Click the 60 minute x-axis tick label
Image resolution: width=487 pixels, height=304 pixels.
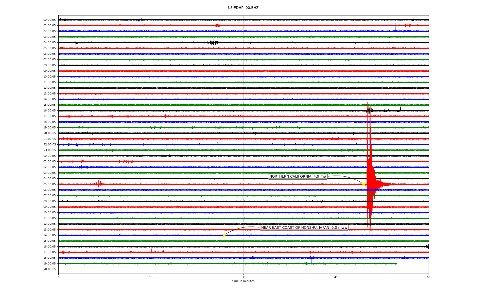click(x=428, y=277)
